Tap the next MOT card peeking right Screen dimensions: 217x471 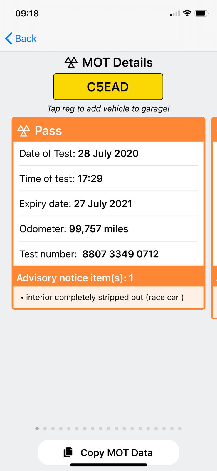point(214,218)
